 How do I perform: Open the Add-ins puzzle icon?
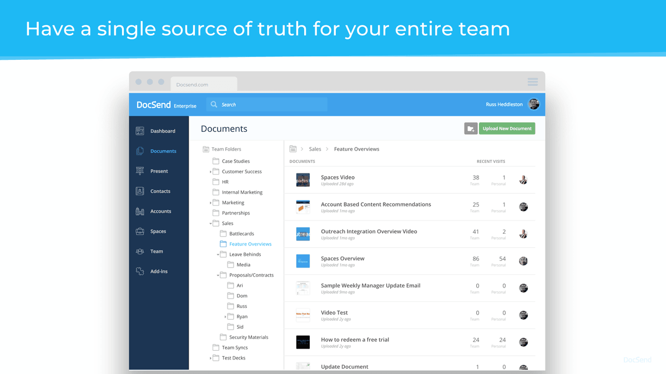click(x=140, y=271)
